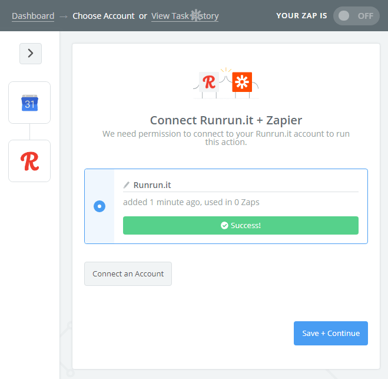Click the 'Connect Runrun.it + Zapier' heading
Image resolution: width=388 pixels, height=379 pixels.
(x=225, y=120)
